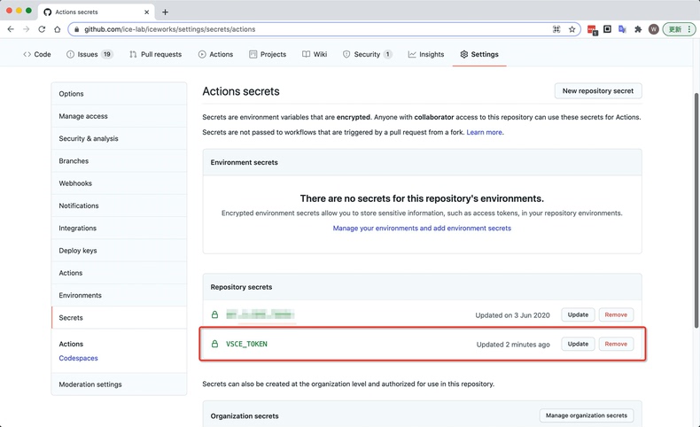Navigate back with the browser back arrow

coord(11,29)
